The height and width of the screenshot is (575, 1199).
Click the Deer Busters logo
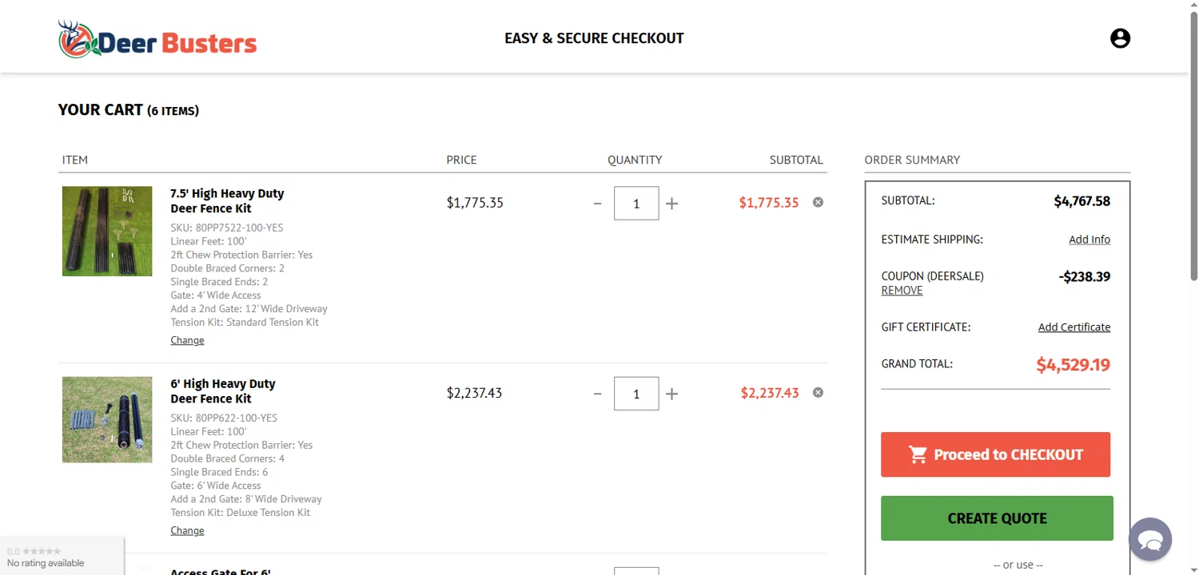(x=157, y=39)
